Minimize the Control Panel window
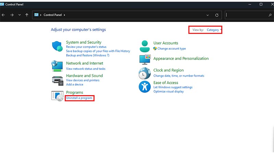 point(250,4)
